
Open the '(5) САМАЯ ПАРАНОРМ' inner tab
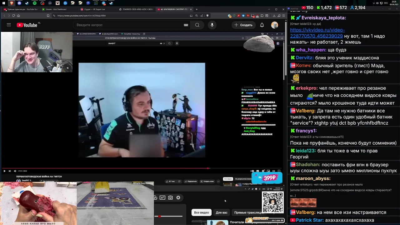[x=87, y=34]
